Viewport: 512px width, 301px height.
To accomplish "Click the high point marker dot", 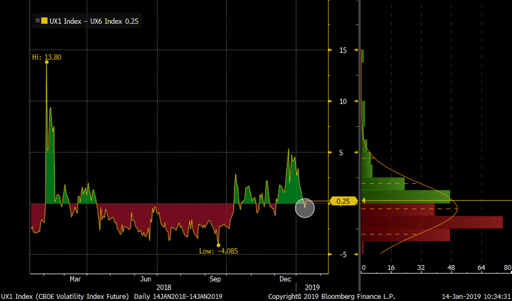I will tap(46, 62).
